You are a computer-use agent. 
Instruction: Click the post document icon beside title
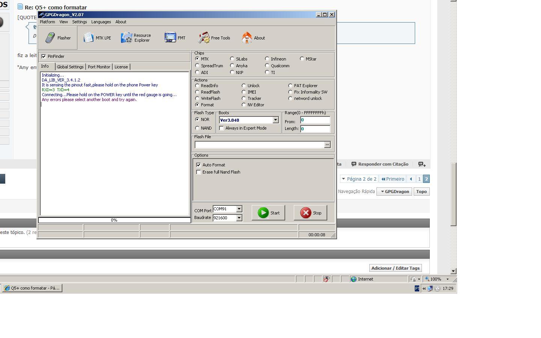click(x=20, y=7)
